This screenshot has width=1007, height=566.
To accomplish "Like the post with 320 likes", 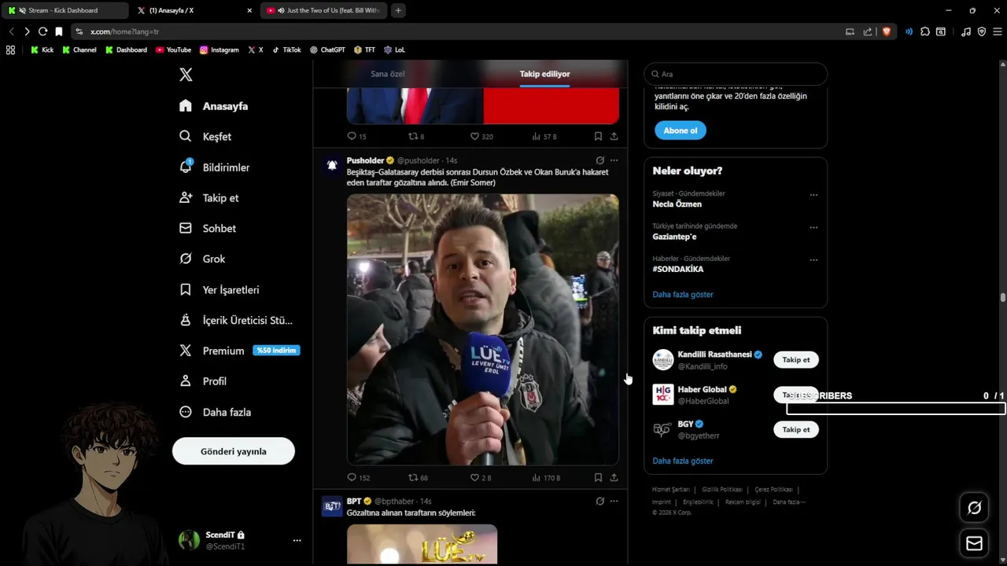I will (481, 136).
